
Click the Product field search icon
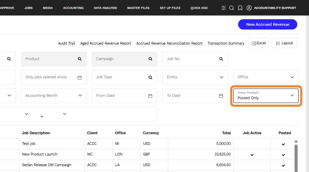(79, 59)
